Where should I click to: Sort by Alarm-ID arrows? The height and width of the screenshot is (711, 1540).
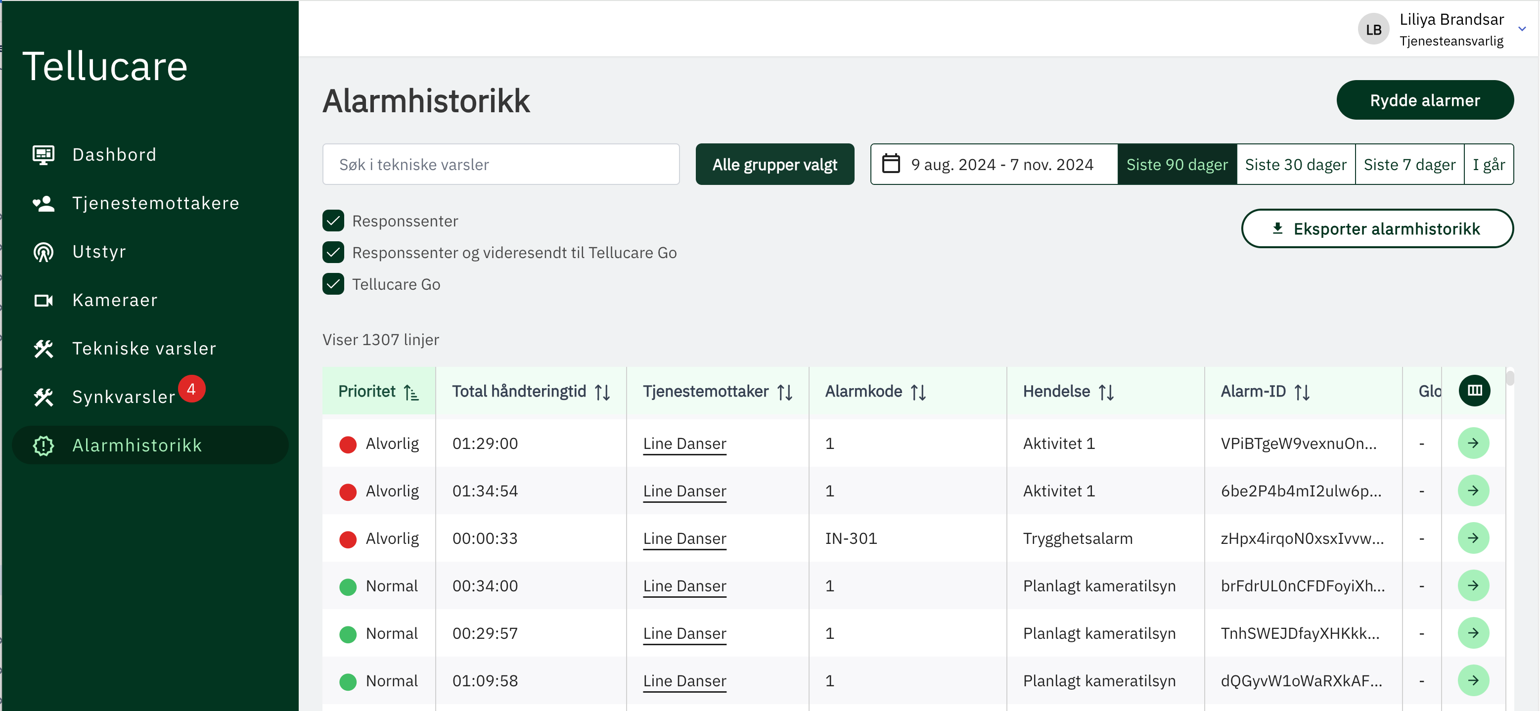coord(1302,392)
